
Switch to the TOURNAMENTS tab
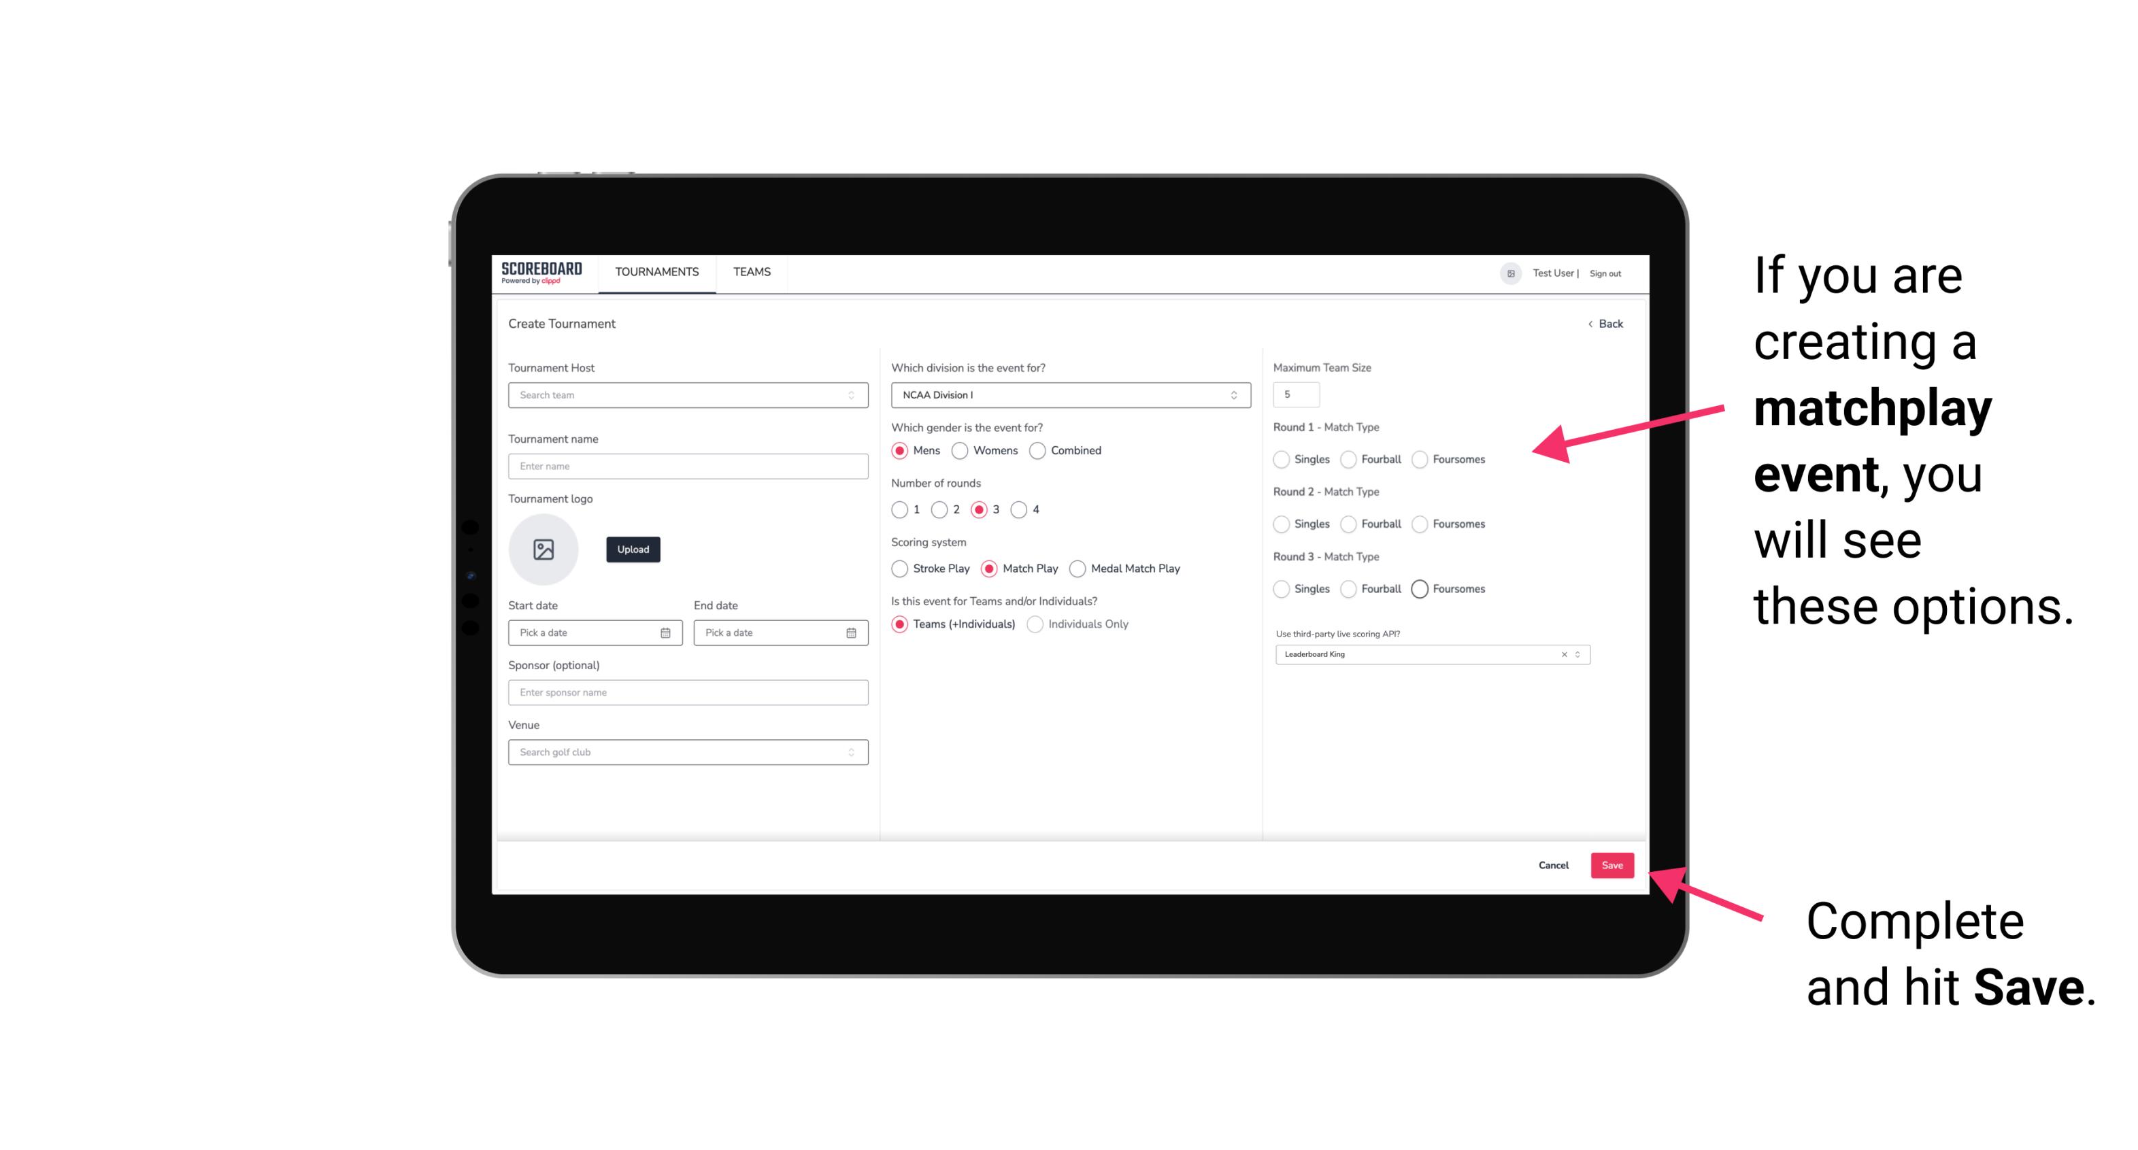click(656, 272)
